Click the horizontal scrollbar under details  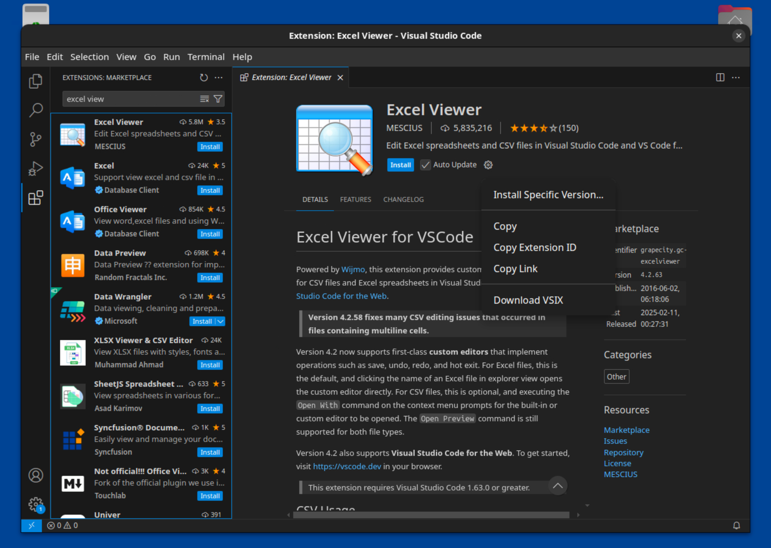(x=431, y=515)
